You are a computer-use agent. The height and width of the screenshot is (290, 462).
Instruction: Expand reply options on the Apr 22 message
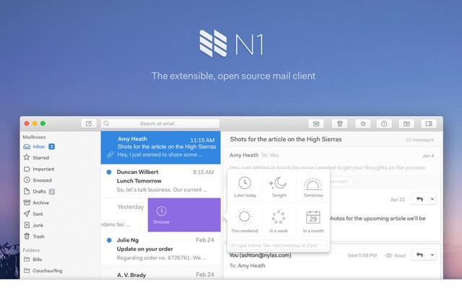point(432,199)
